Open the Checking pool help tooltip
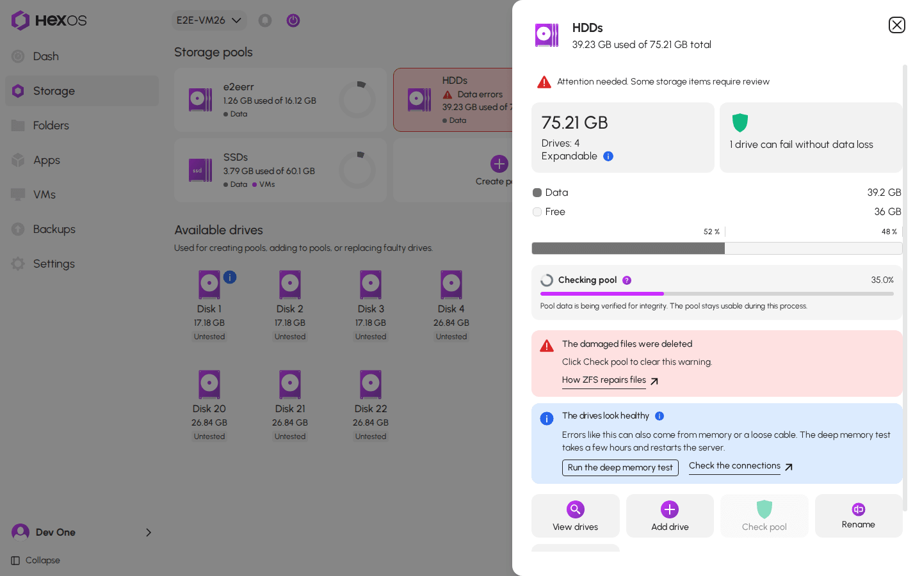922x576 pixels. pyautogui.click(x=627, y=280)
